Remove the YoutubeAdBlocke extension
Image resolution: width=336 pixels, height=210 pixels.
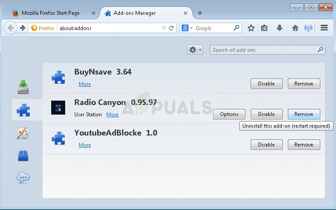(x=304, y=145)
